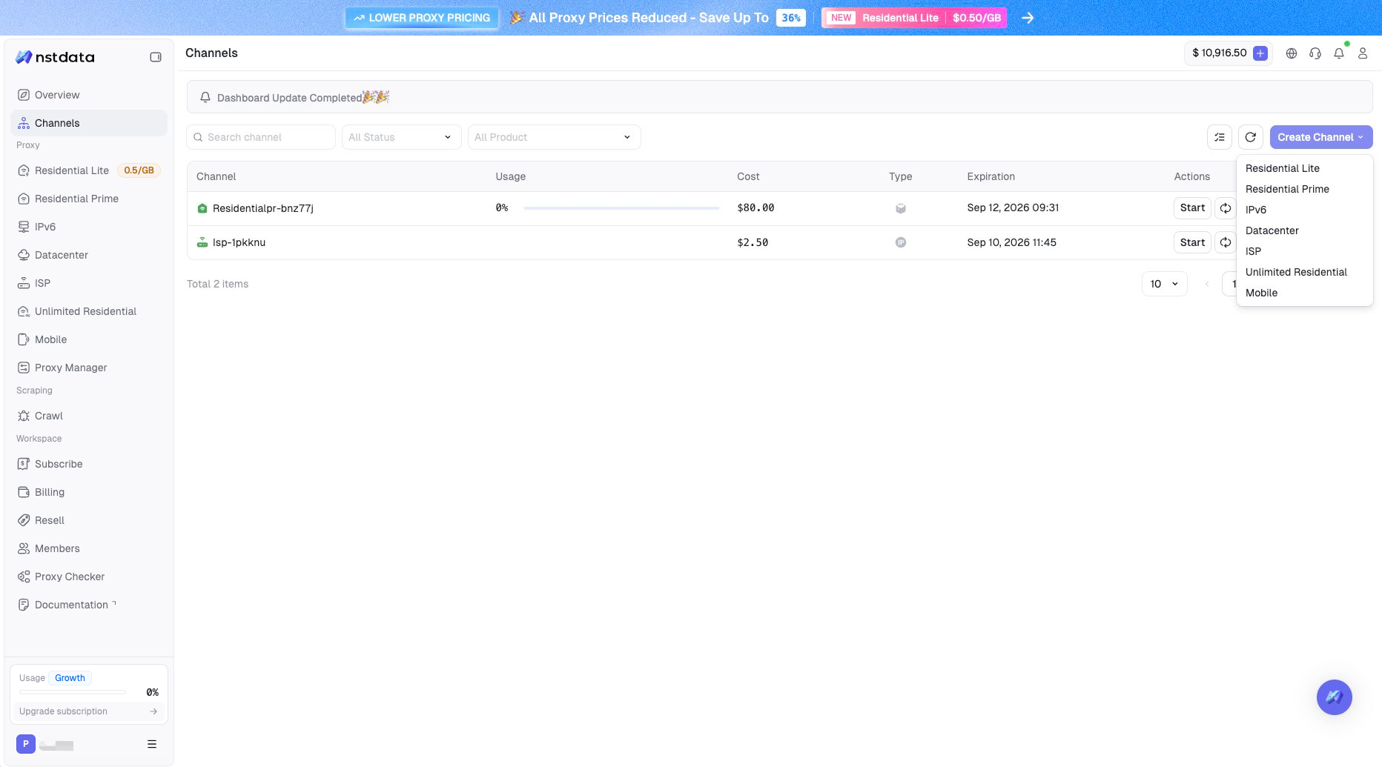This screenshot has width=1382, height=767.
Task: Renew the Isp-1pkknu channel icon
Action: pyautogui.click(x=1226, y=242)
